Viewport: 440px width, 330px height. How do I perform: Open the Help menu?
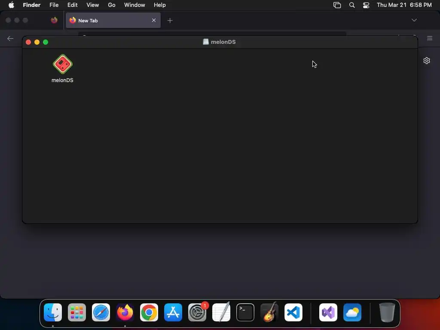click(x=160, y=5)
